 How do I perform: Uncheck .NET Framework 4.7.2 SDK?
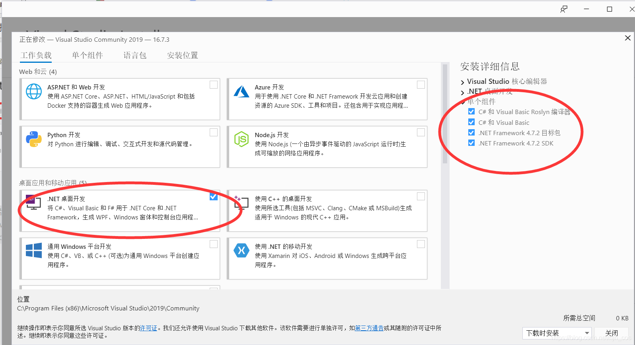tap(471, 143)
